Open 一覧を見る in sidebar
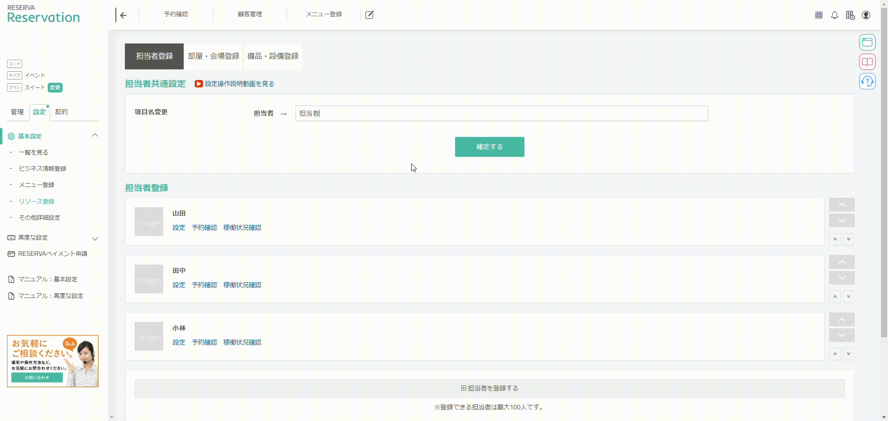 [33, 152]
